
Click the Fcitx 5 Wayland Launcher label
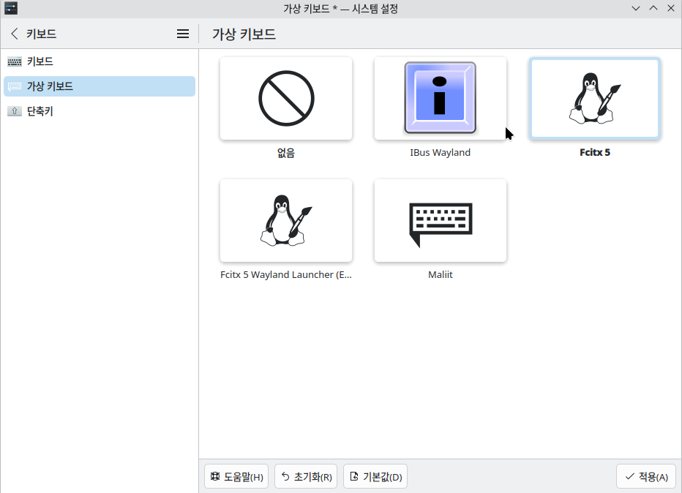[x=286, y=275]
